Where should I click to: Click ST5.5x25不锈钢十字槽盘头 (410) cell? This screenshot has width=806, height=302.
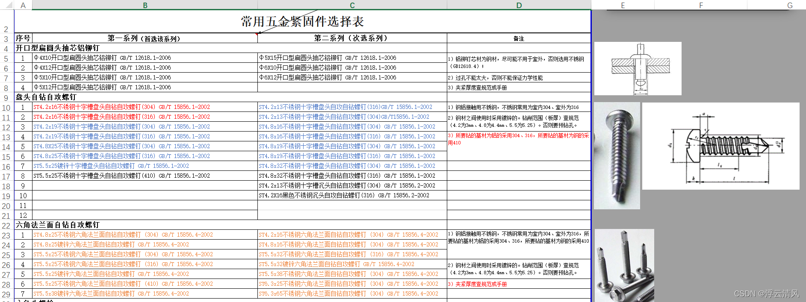click(145, 176)
